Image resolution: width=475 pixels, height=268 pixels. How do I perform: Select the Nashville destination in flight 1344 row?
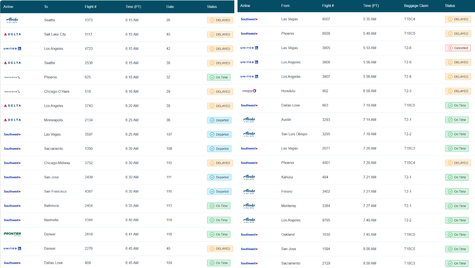[x=51, y=220]
